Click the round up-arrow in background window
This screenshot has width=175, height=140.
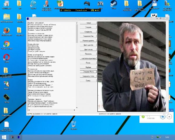169,117
